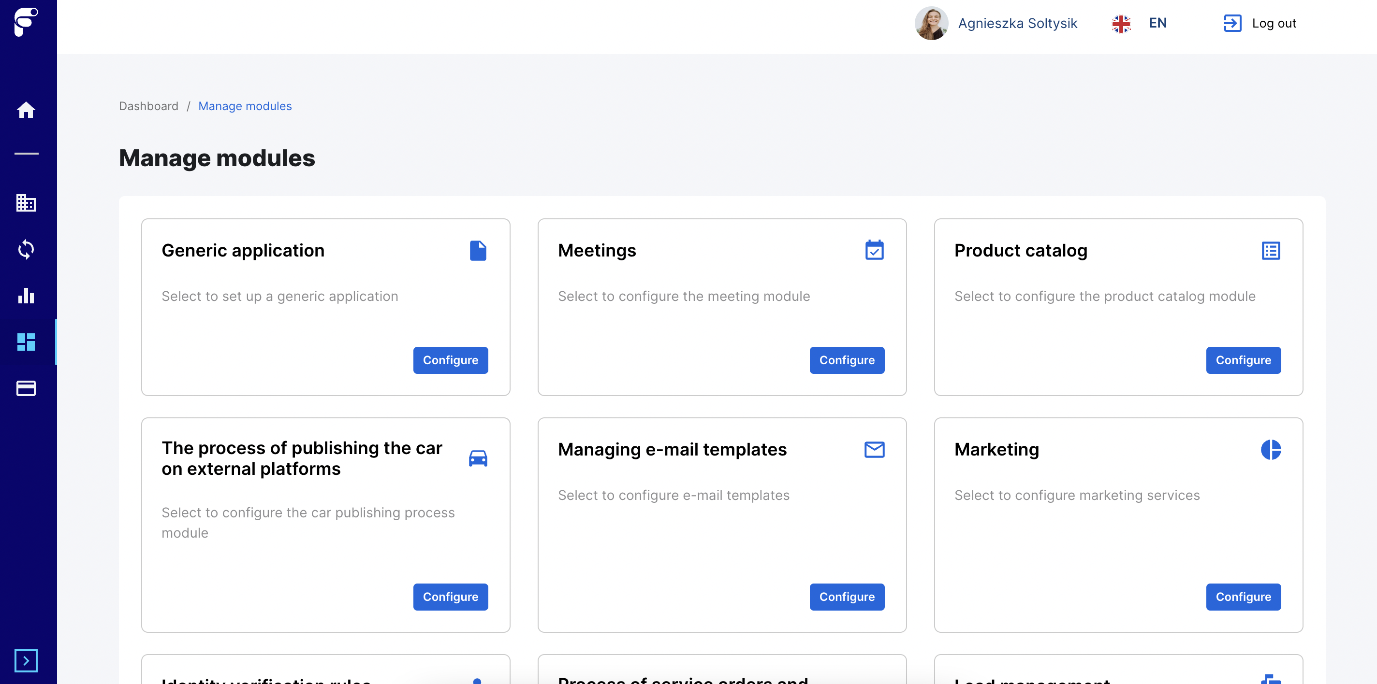1377x684 pixels.
Task: Click the home icon in sidebar
Action: (x=26, y=110)
